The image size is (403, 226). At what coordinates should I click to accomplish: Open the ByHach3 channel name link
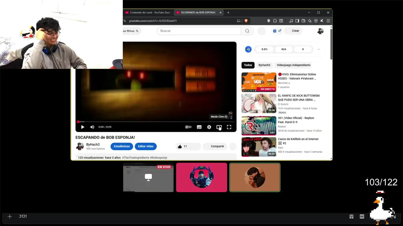[x=93, y=144]
